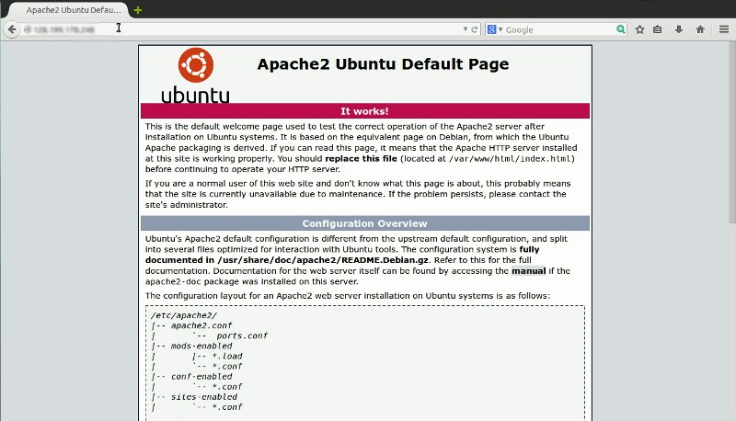Reload the page with the refresh icon

coord(475,29)
